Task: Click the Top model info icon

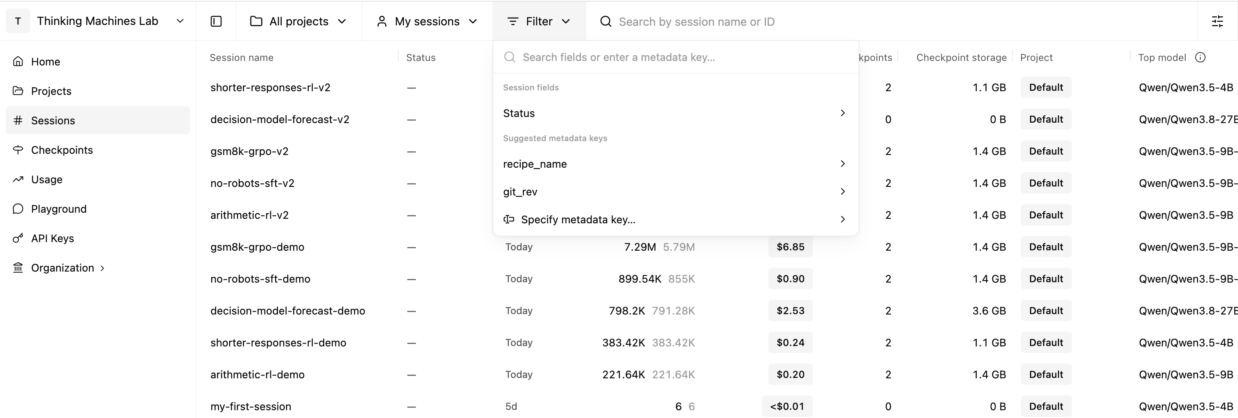Action: pyautogui.click(x=1200, y=58)
